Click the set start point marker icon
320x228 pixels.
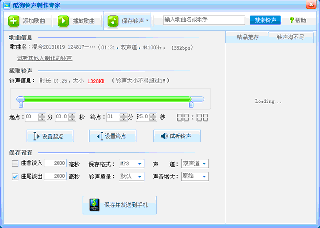tap(36, 136)
